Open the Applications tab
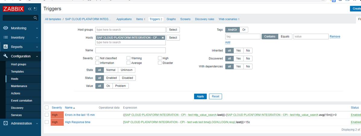The width and height of the screenshot is (361, 136). point(124,19)
